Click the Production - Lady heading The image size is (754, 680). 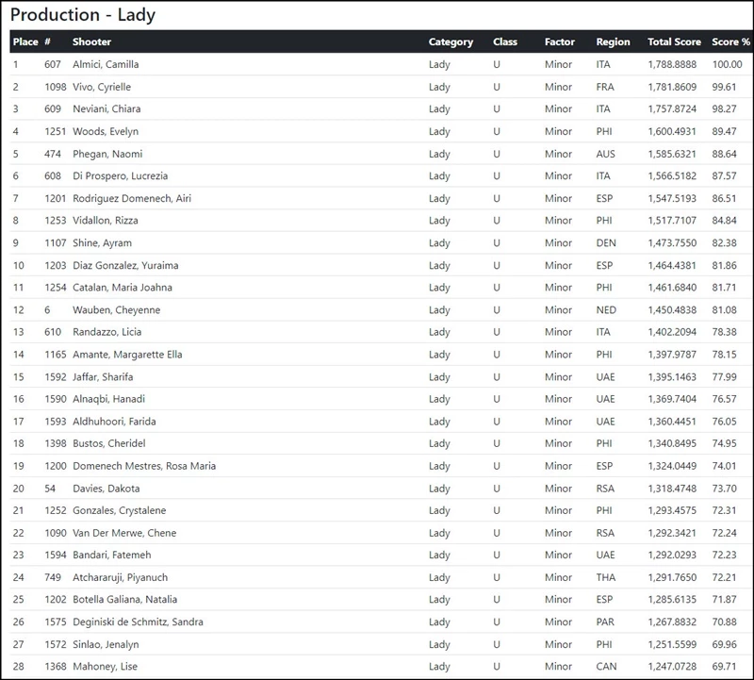[83, 15]
